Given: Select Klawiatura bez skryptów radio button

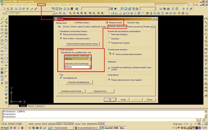Looking at the screenshot, I should (x=109, y=43).
